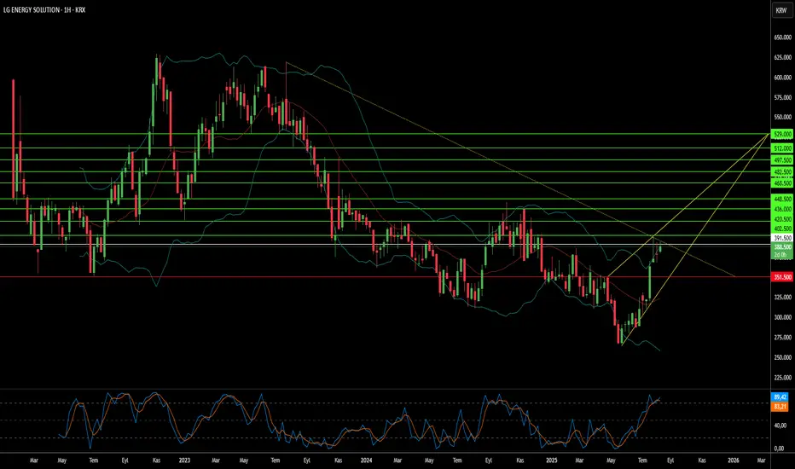Select the white horizontal line at 391.500
This screenshot has height=469, width=795.
tap(385, 245)
